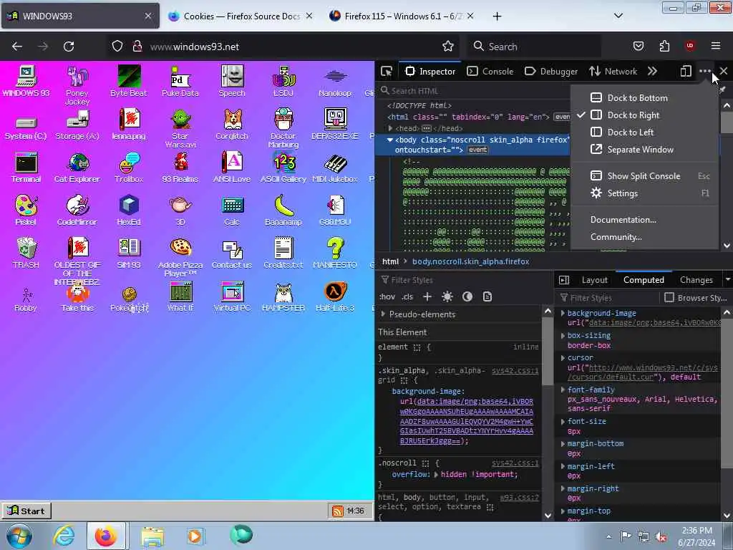
Task: Expand the margin-bottom computed property
Action: tap(563, 443)
